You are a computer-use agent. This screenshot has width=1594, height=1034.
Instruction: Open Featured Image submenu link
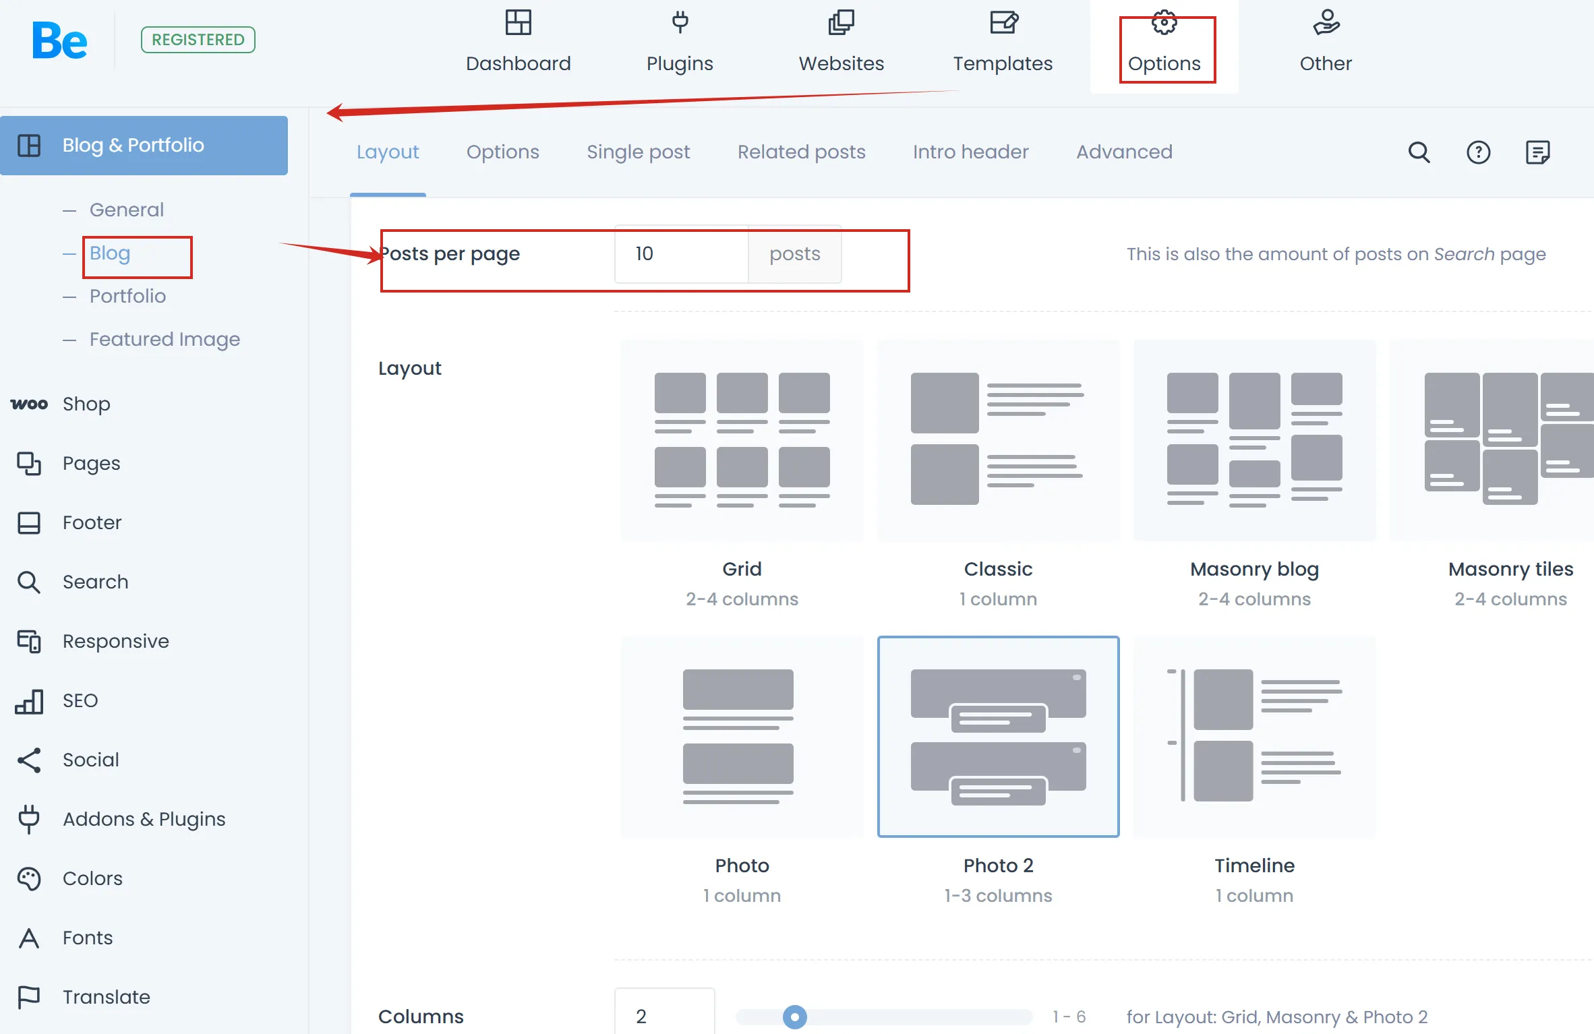(x=165, y=339)
